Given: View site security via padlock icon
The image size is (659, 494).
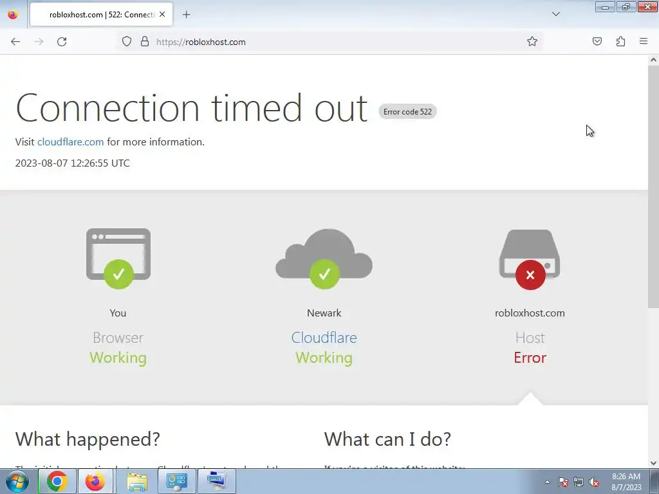Looking at the screenshot, I should click(x=145, y=42).
